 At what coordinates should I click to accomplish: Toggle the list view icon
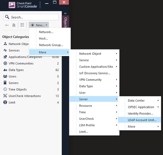coord(22,25)
